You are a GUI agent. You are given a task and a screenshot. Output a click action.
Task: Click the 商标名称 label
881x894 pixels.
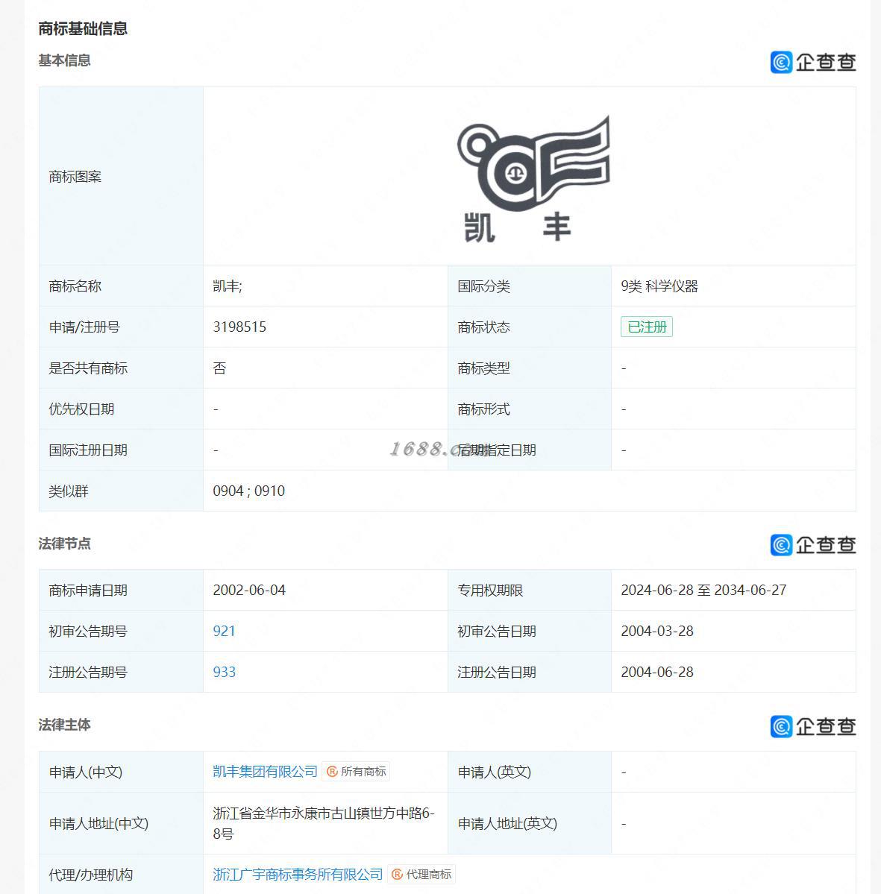pos(75,286)
